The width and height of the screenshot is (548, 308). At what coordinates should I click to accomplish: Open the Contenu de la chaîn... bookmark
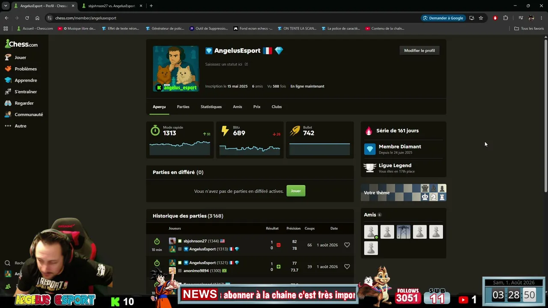coord(385,29)
